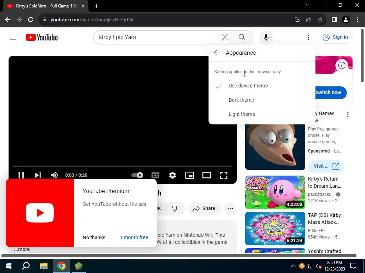Viewport: 365px width, 273px height.
Task: Dislike the video
Action: pos(175,208)
